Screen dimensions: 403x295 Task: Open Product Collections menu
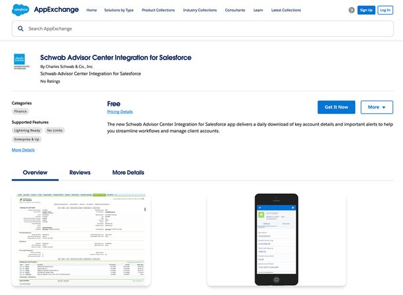tap(158, 11)
